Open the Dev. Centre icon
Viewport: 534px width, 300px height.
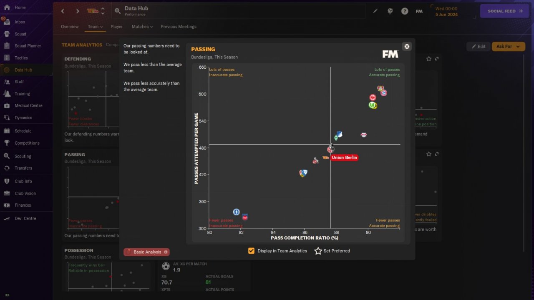[x=7, y=218]
